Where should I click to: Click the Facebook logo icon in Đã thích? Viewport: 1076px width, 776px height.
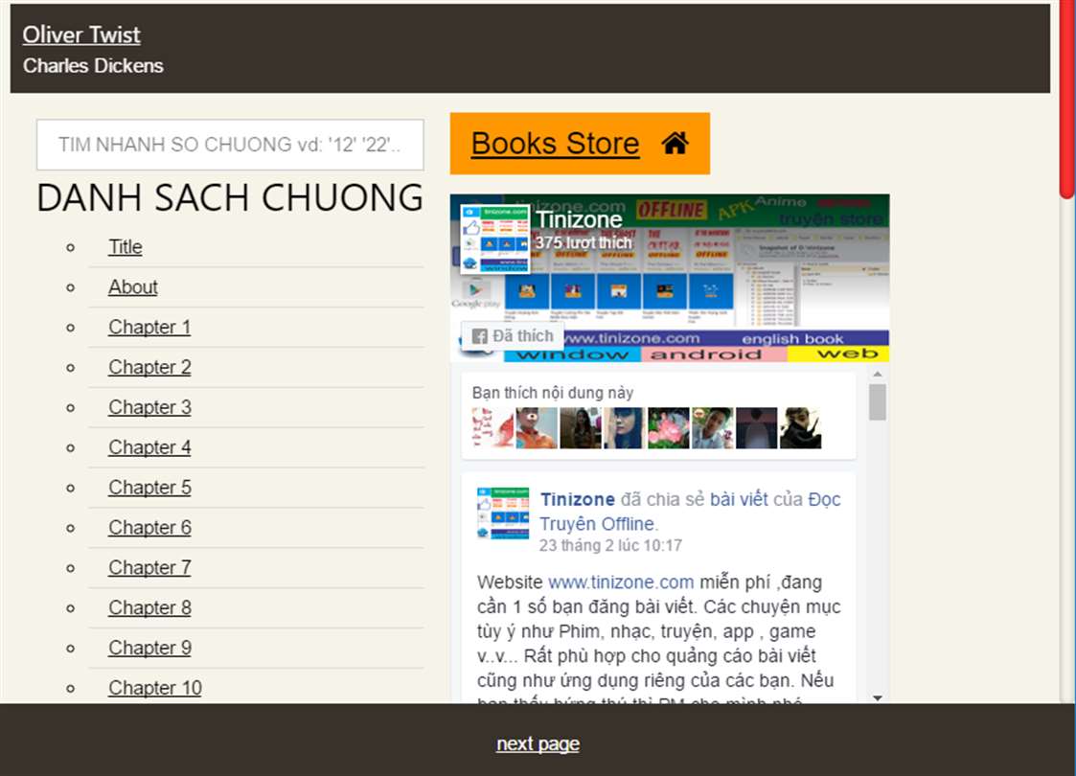[480, 336]
